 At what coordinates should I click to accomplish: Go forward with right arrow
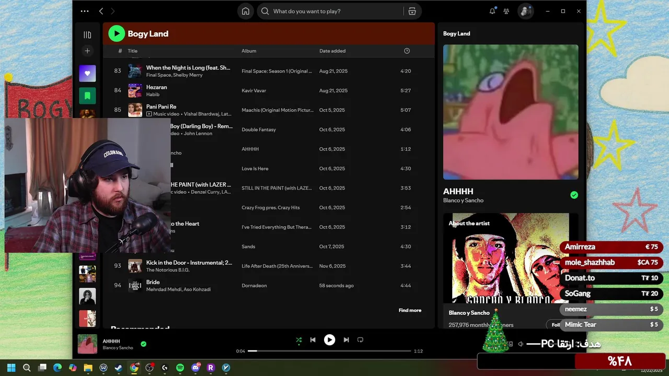click(x=112, y=11)
